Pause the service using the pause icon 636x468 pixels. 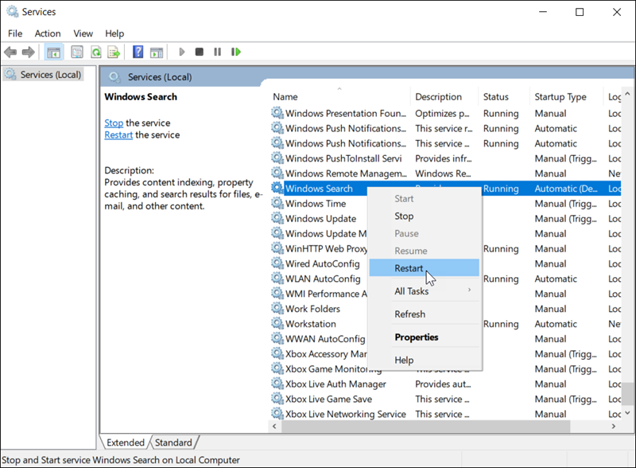218,52
